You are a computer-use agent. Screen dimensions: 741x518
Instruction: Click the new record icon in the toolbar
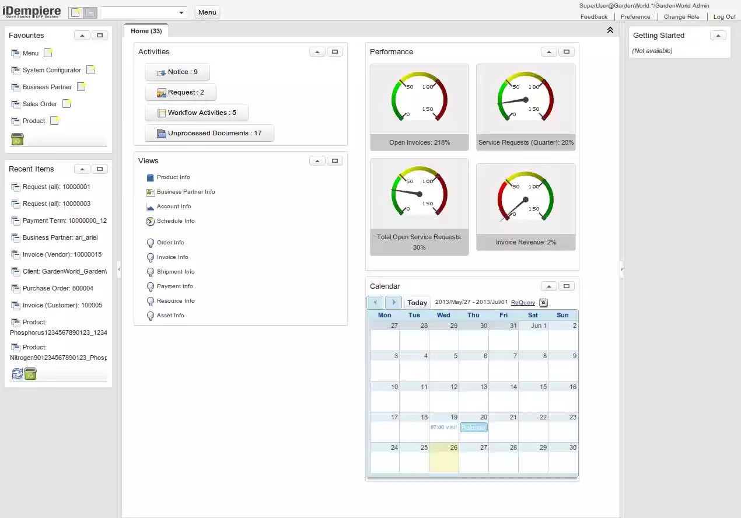coord(75,11)
